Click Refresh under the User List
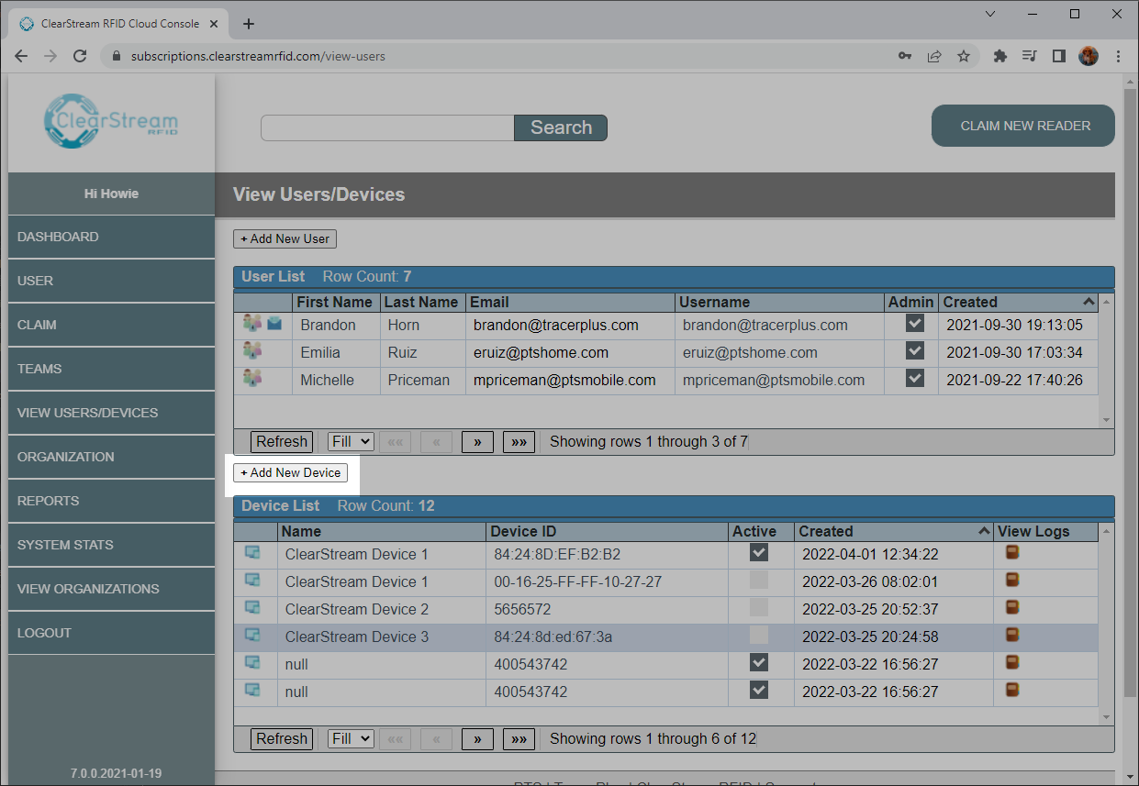Viewport: 1139px width, 786px height. (282, 441)
